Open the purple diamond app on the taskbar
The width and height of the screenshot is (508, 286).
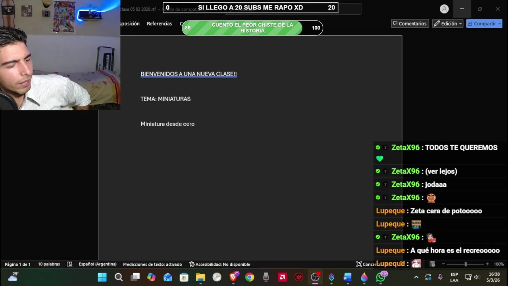331,277
